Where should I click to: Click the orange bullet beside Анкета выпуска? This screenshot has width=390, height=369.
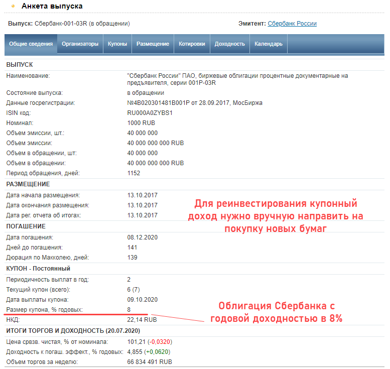coord(13,6)
